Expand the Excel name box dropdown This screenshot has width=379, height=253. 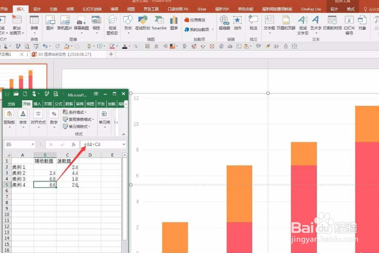tap(33, 144)
